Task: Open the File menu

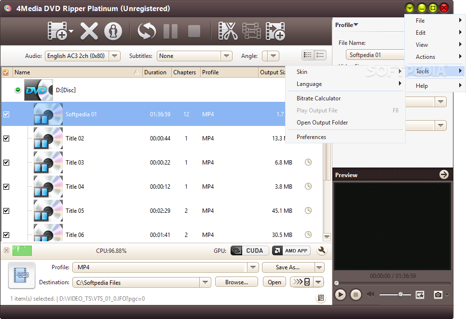Action: [x=435, y=21]
